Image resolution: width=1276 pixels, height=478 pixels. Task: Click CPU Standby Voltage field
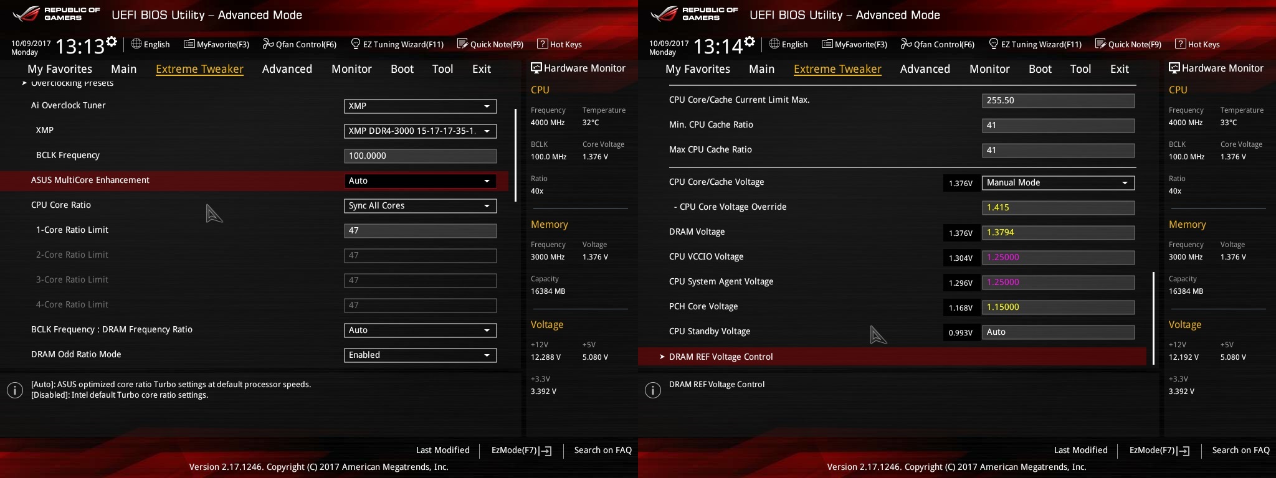[1058, 332]
